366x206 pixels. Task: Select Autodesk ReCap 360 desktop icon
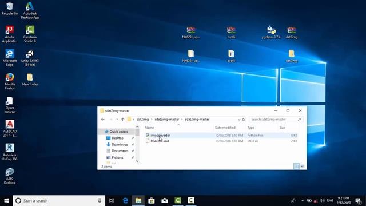point(10,152)
